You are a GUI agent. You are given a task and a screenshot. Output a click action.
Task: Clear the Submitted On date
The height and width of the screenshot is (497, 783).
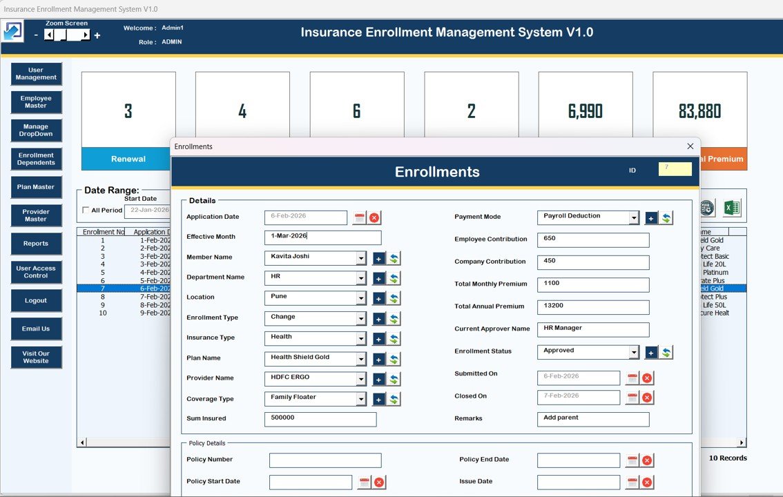click(647, 378)
